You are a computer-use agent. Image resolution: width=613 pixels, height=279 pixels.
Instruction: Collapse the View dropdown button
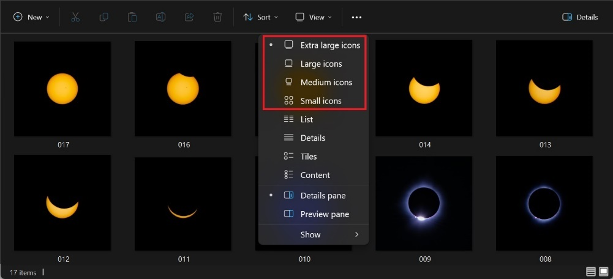coord(314,17)
